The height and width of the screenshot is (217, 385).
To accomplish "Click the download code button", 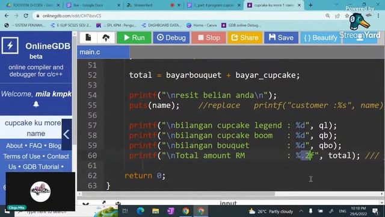I will click(x=360, y=37).
